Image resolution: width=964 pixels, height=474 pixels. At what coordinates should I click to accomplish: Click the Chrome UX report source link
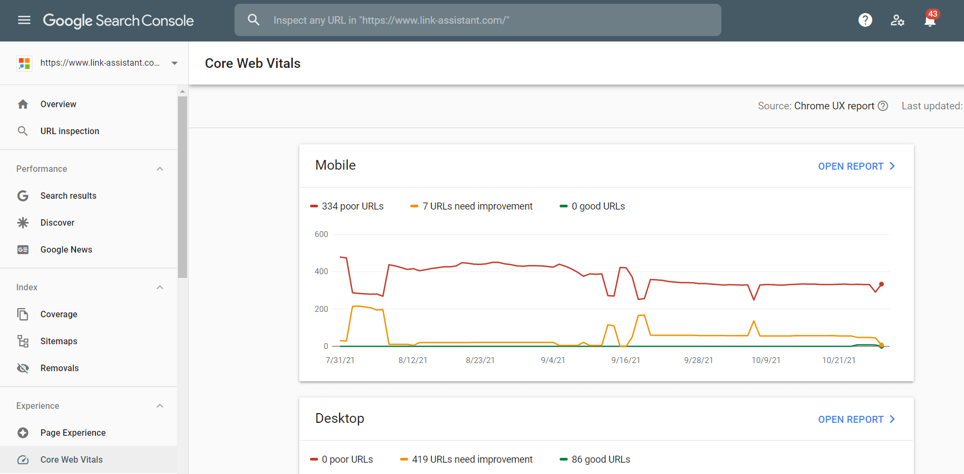tap(834, 106)
